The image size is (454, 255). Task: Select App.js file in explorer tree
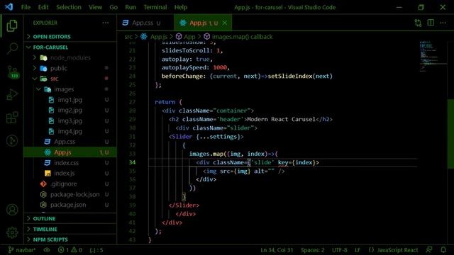[70, 152]
